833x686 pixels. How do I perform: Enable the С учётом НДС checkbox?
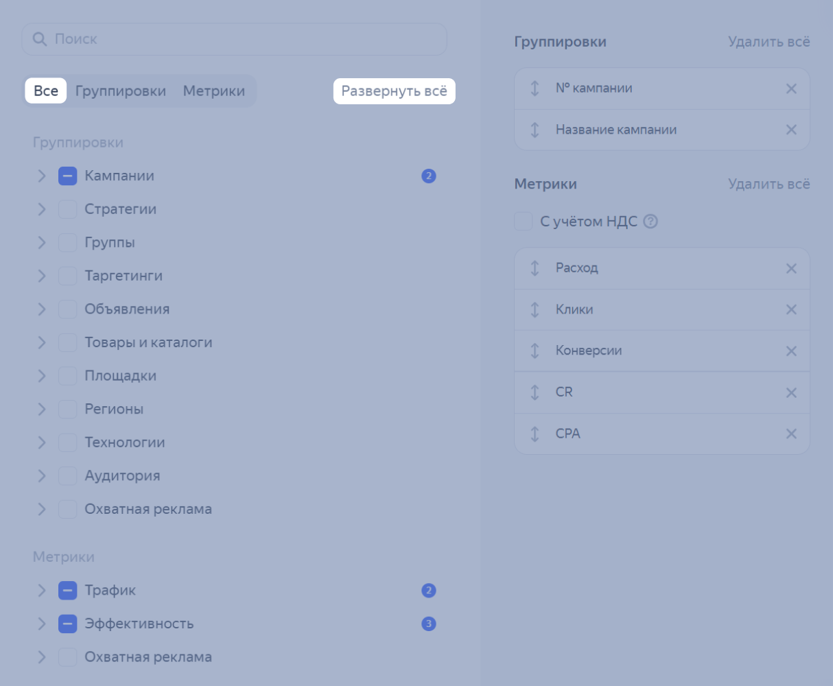[524, 222]
